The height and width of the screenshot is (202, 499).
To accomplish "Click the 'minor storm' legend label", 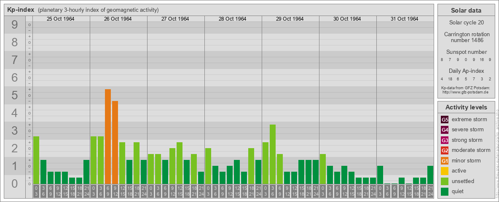I will tap(466, 161).
